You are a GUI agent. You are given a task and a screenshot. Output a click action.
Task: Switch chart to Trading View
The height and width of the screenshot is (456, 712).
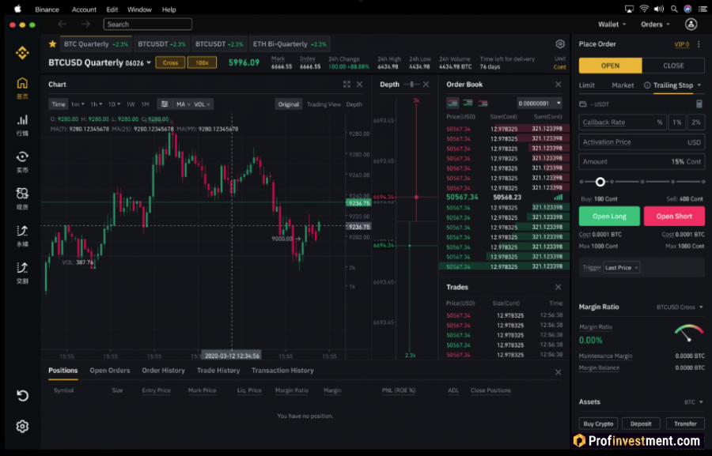pyautogui.click(x=324, y=104)
